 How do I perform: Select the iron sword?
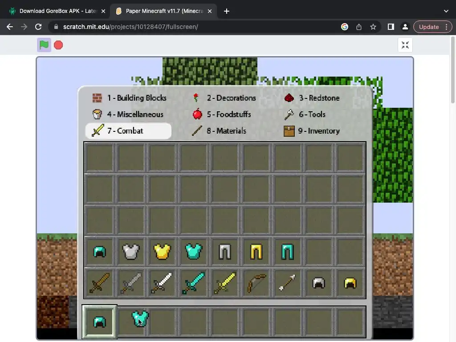pos(162,283)
